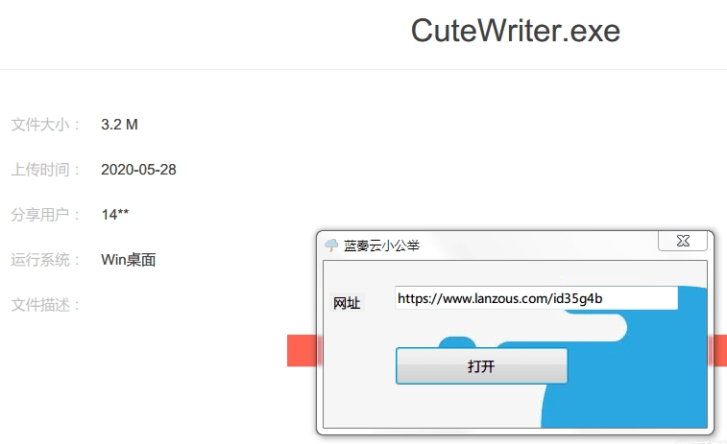727x444 pixels.
Task: Select the 文件大小 label
Action: coord(47,125)
